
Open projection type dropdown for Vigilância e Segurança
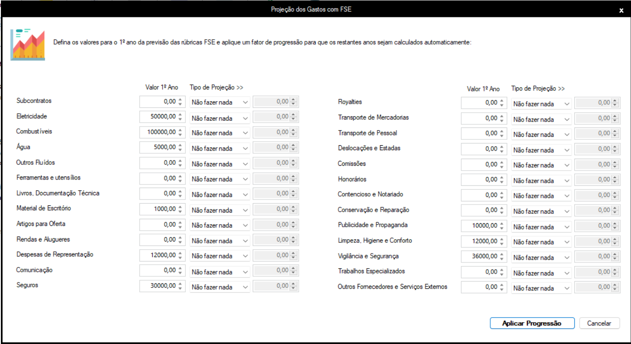(x=541, y=257)
